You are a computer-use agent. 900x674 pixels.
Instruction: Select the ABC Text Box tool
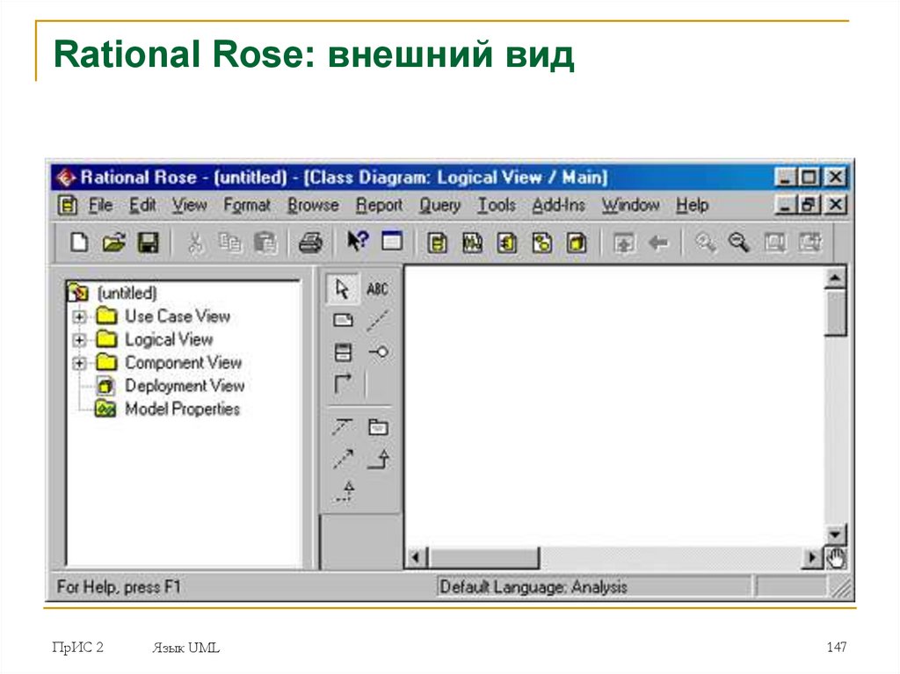pos(377,289)
